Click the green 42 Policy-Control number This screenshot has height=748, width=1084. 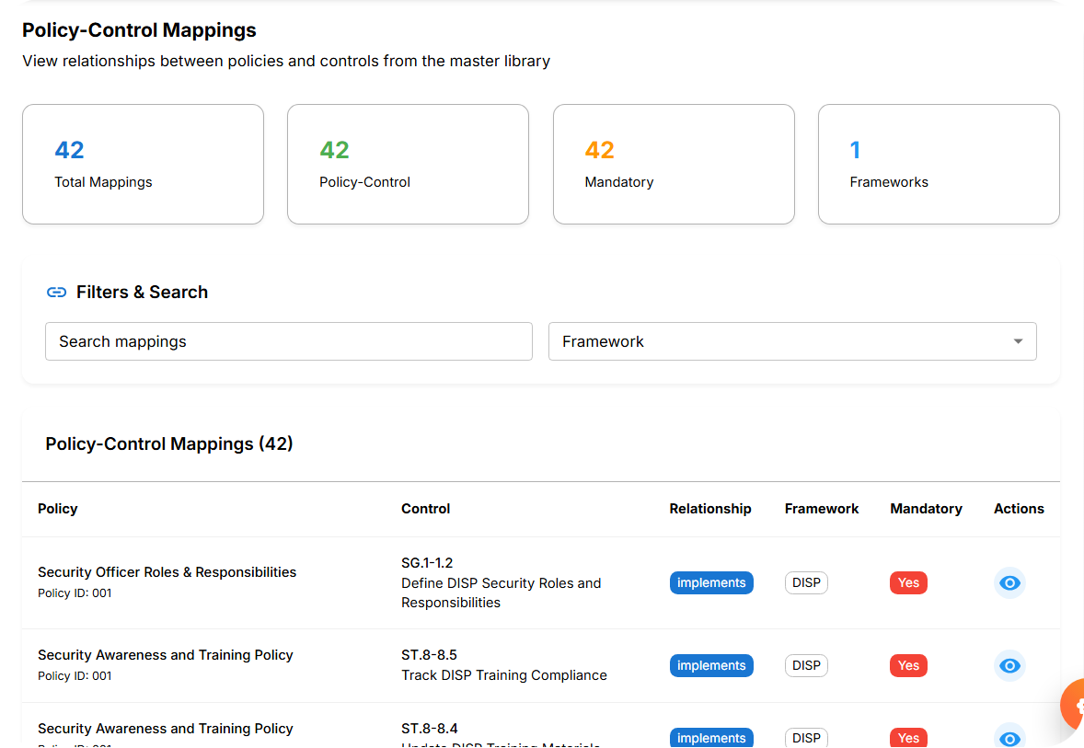334,150
